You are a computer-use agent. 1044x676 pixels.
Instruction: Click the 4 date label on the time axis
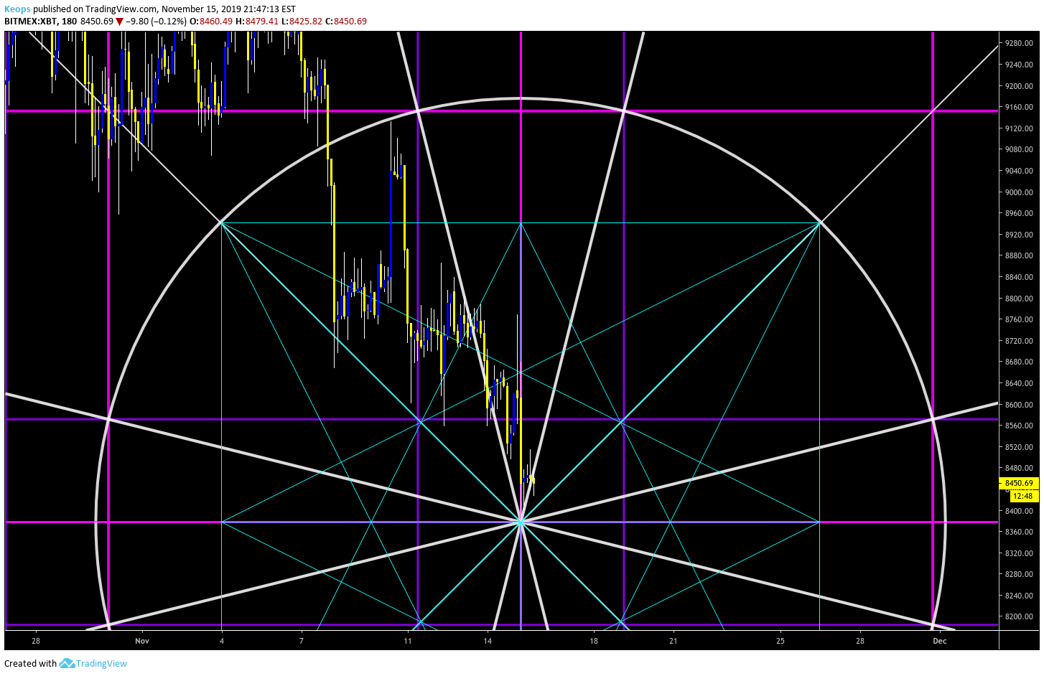222,641
